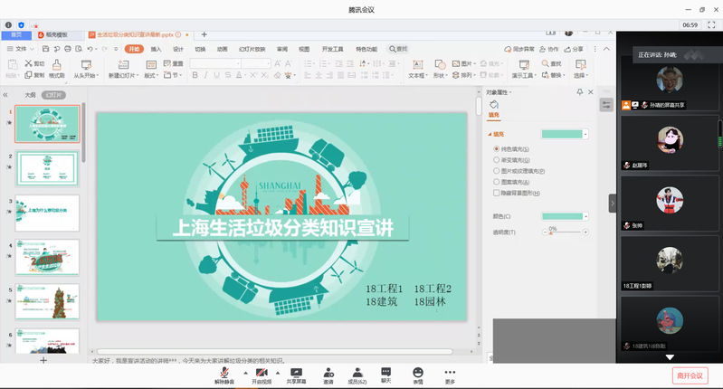
Task: Click the 解除静音 microphone icon
Action: click(224, 372)
